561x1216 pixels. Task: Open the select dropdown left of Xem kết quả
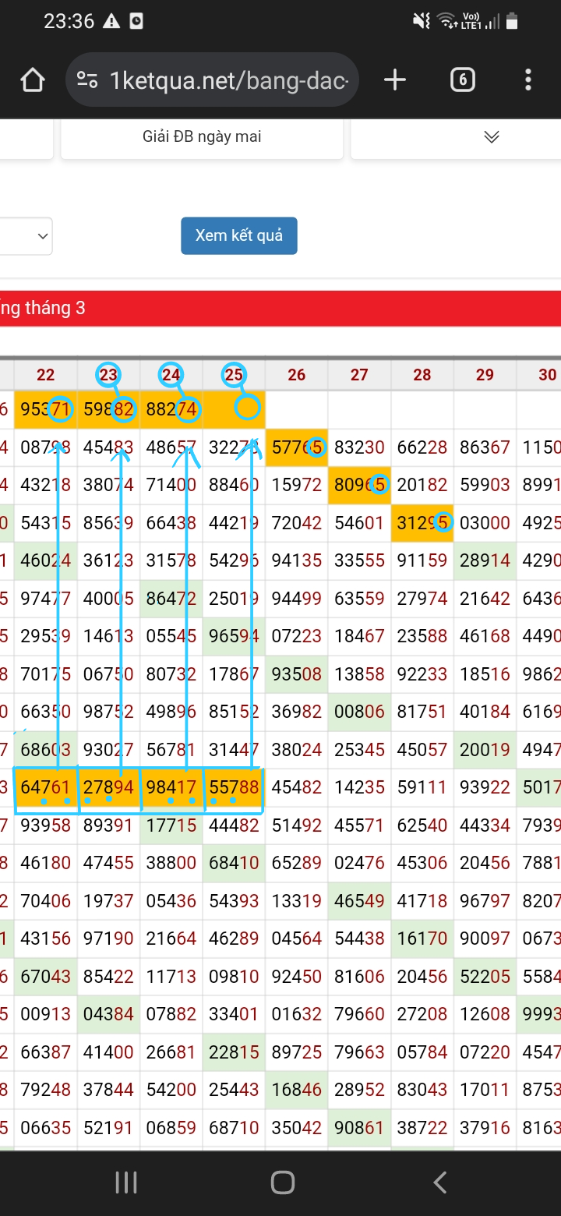point(26,235)
